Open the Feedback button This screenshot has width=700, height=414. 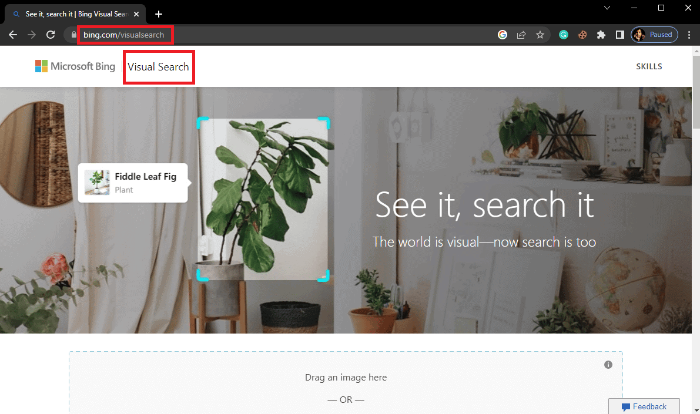click(644, 406)
